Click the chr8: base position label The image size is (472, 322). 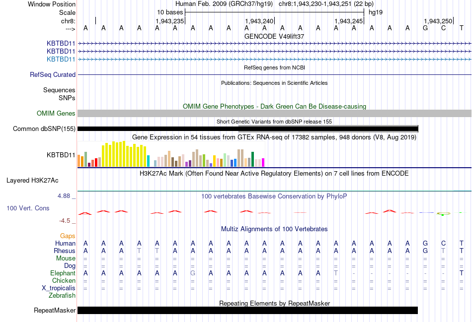tap(68, 21)
